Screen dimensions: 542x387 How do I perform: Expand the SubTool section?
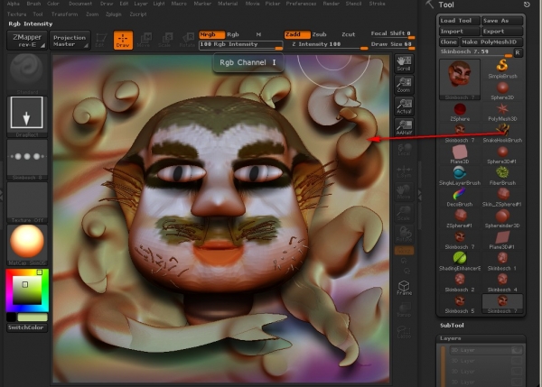point(452,325)
